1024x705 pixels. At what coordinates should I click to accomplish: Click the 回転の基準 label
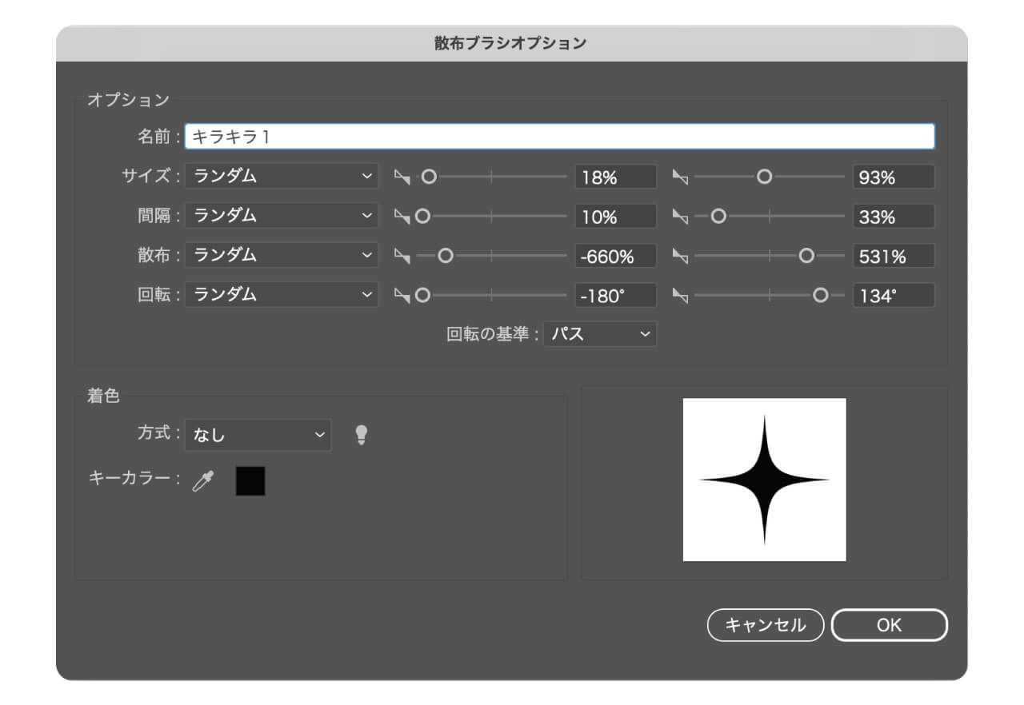493,334
